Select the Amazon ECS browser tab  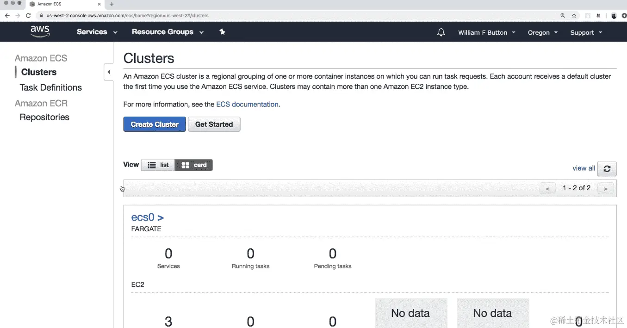(x=65, y=4)
